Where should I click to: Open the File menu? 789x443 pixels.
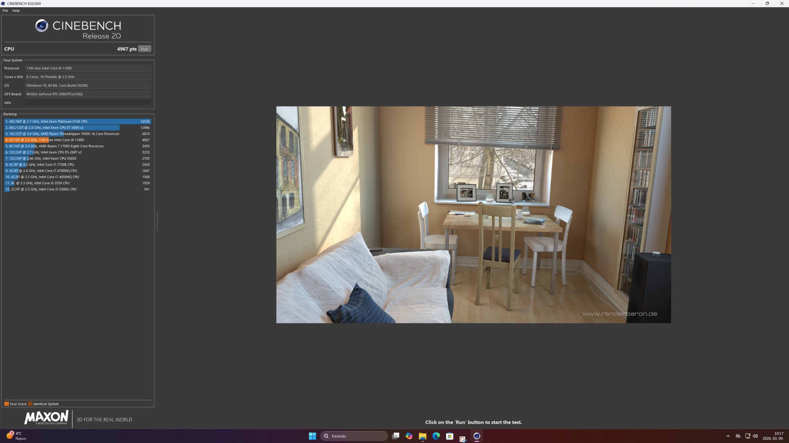(x=5, y=11)
